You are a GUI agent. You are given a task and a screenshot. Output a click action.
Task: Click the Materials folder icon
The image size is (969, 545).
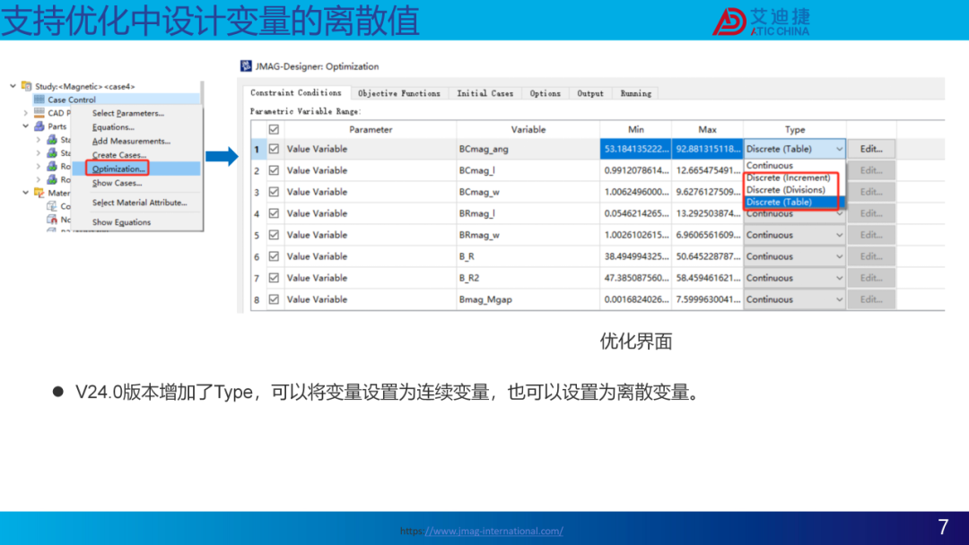pyautogui.click(x=39, y=193)
